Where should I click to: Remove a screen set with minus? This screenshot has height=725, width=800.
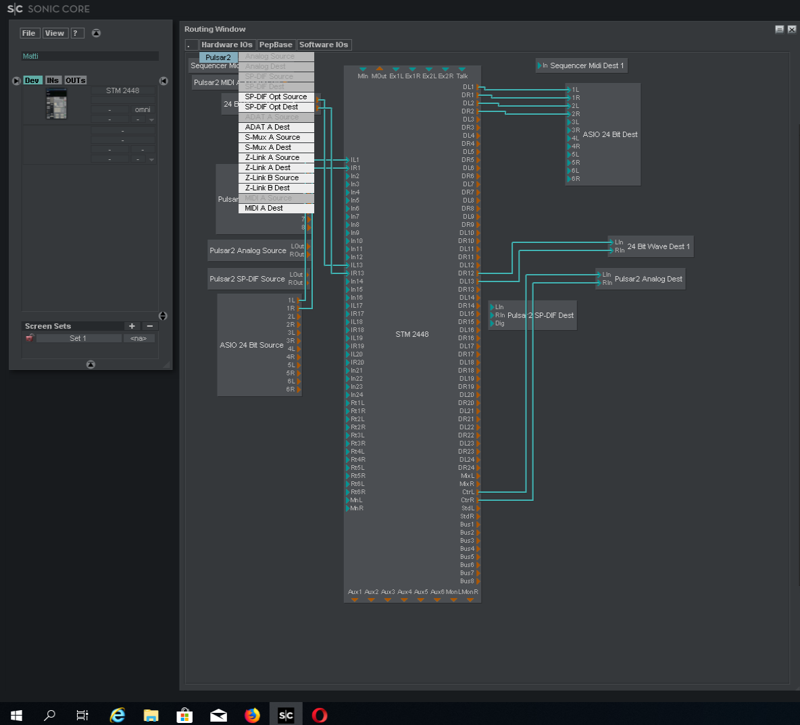click(x=149, y=326)
